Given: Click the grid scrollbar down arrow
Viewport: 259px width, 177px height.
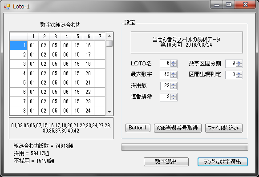Looking at the screenshot, I should (109, 112).
